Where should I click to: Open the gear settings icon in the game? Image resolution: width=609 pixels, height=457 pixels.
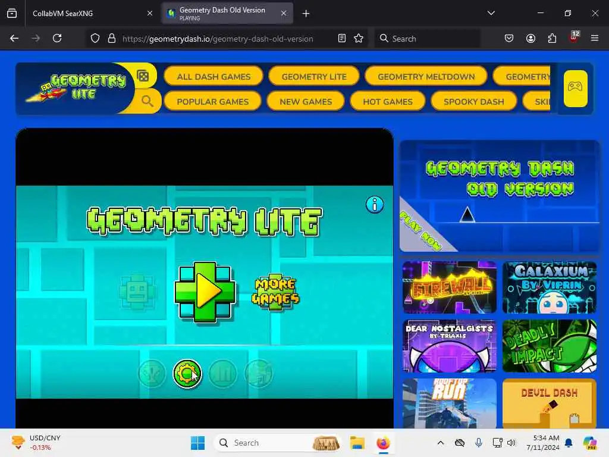click(x=187, y=374)
